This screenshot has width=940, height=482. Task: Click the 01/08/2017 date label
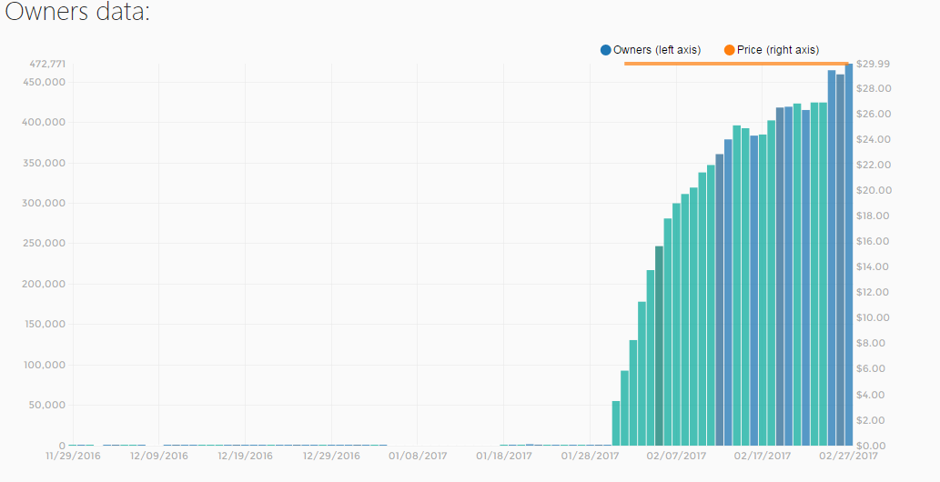tap(418, 457)
